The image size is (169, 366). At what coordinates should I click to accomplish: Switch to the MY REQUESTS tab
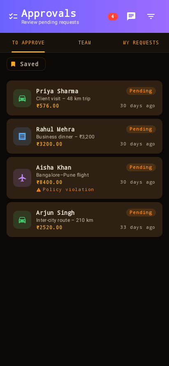point(141,43)
